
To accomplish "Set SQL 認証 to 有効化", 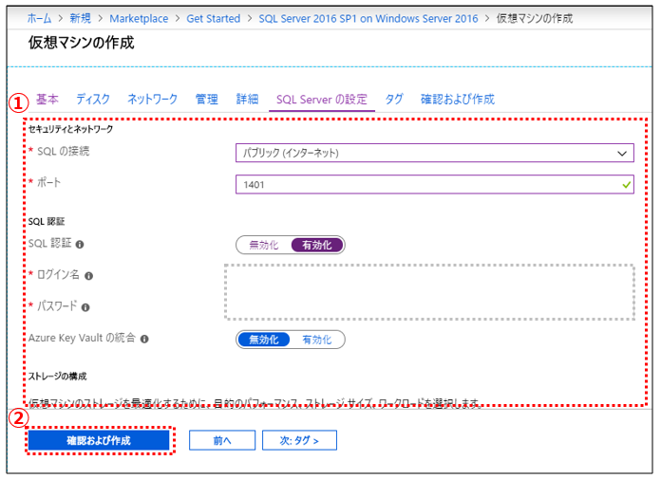I will [x=317, y=245].
